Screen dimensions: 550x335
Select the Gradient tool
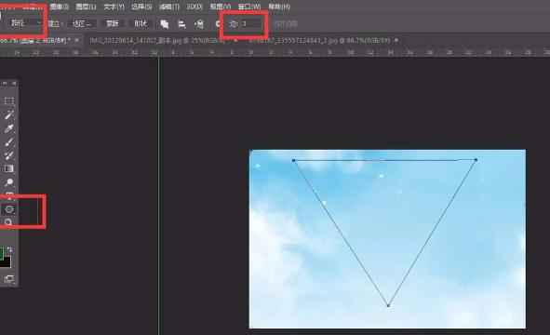[x=9, y=168]
